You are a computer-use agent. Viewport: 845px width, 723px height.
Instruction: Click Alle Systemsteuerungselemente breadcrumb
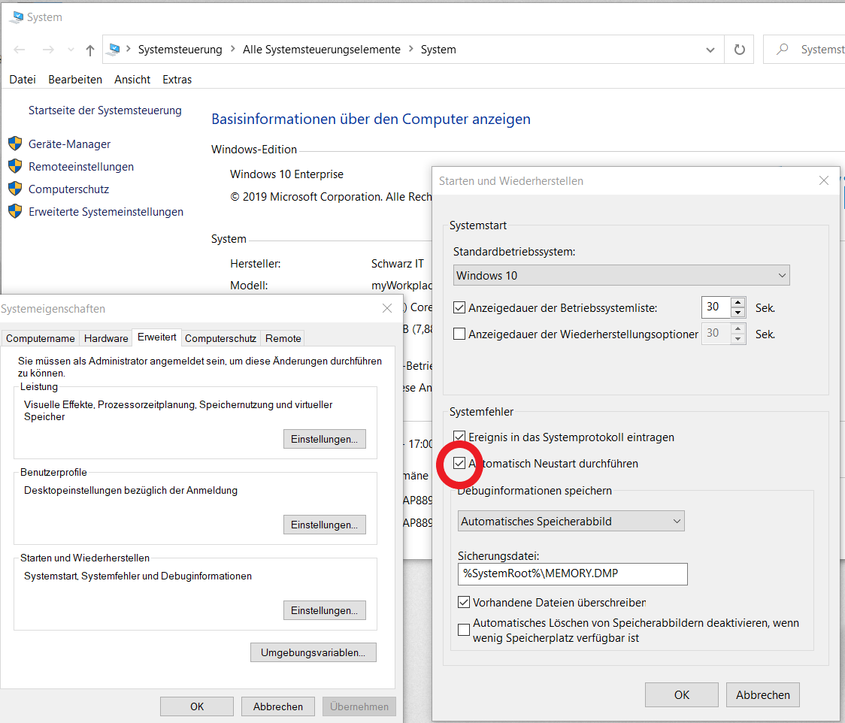pos(322,50)
